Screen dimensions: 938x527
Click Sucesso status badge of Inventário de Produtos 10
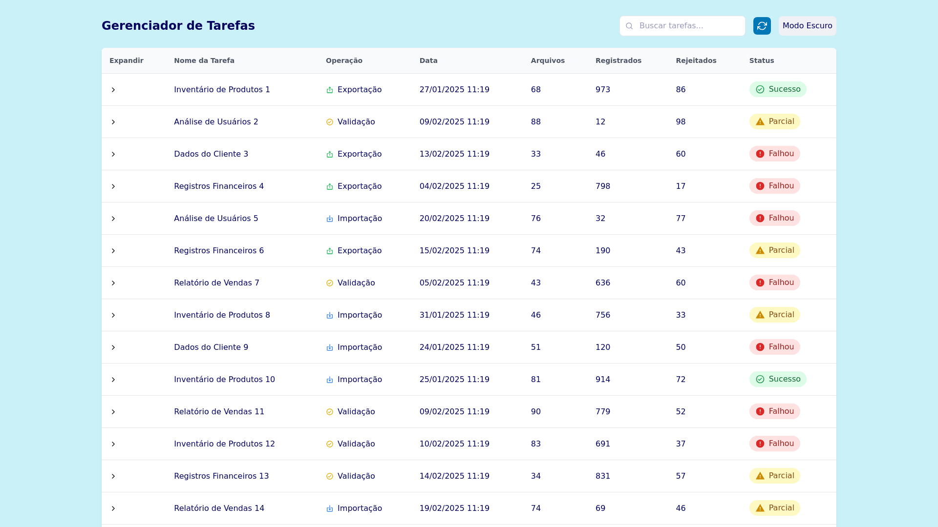click(777, 379)
